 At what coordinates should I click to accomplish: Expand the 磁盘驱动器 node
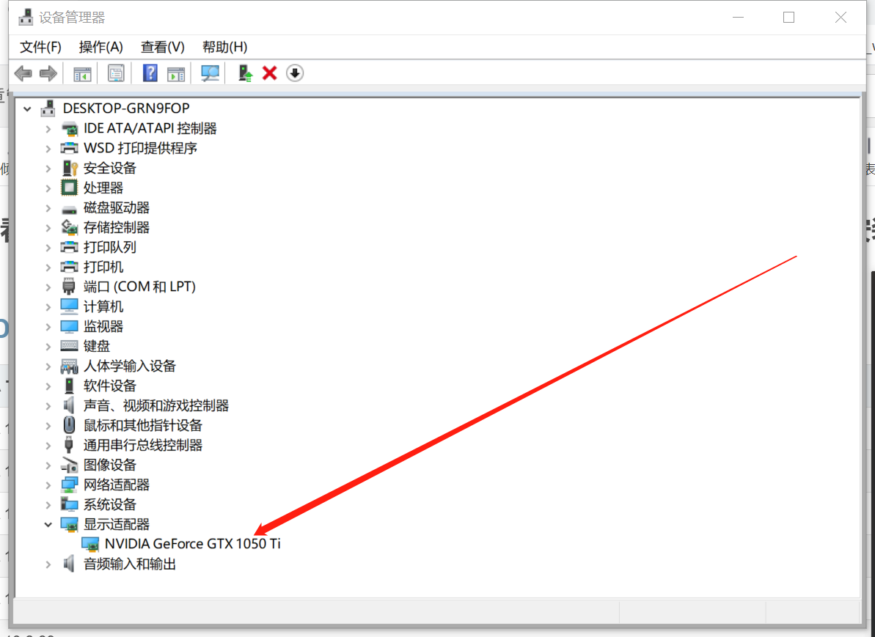coord(48,208)
